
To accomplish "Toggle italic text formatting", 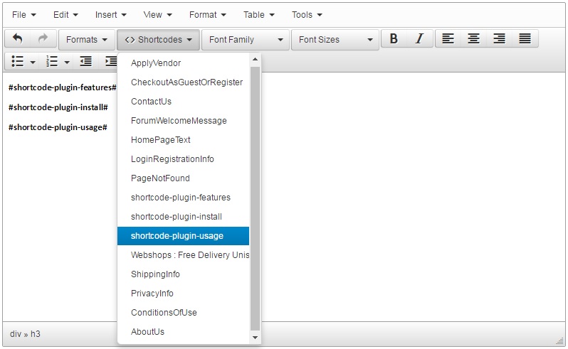I will [x=419, y=39].
